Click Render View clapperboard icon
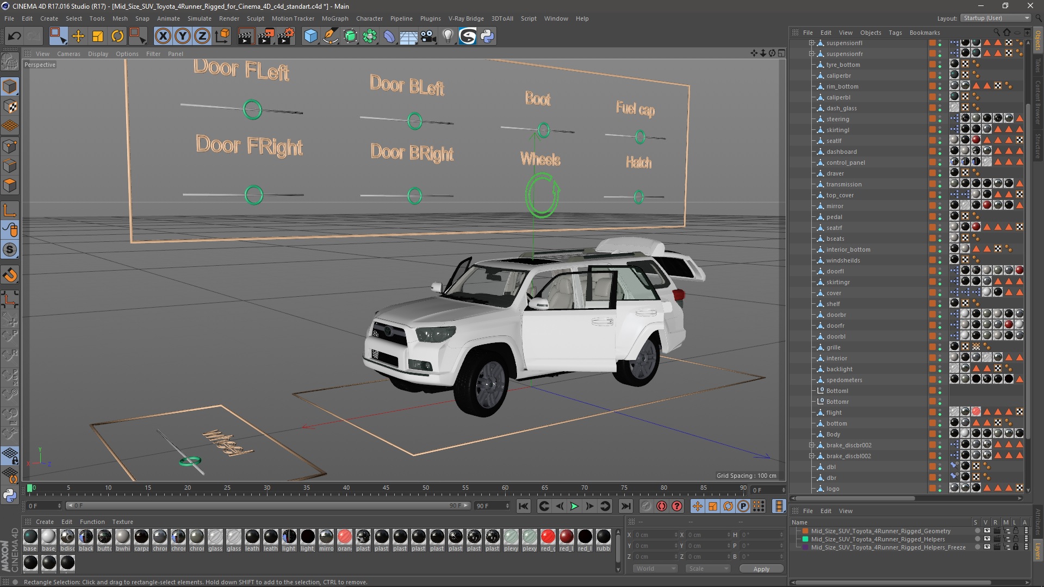This screenshot has width=1044, height=587. [x=246, y=36]
